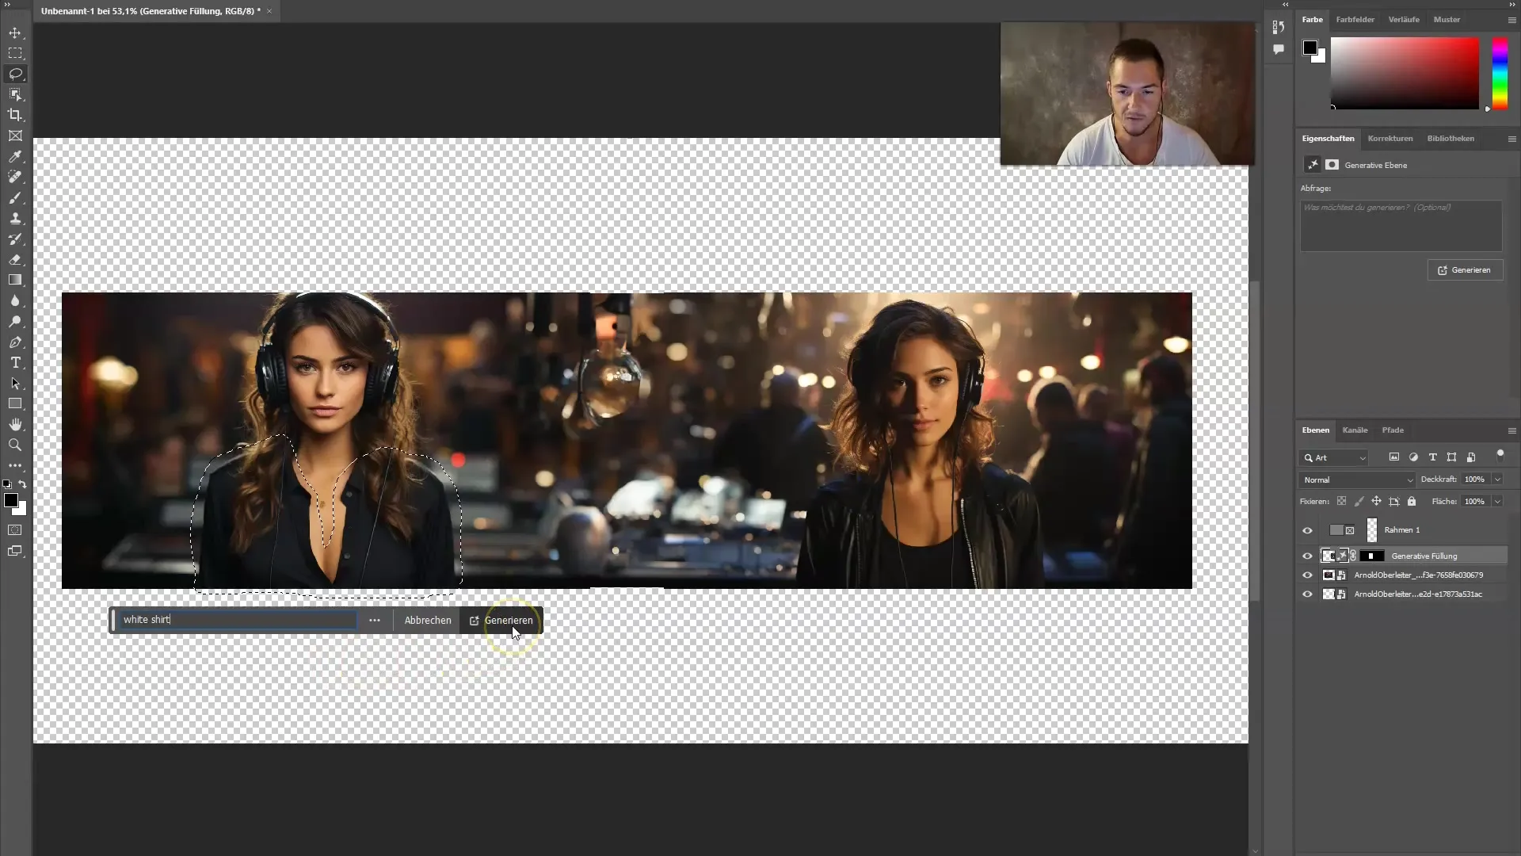This screenshot has width=1521, height=856.
Task: Open the Ebenen tab in layers panel
Action: 1315,430
